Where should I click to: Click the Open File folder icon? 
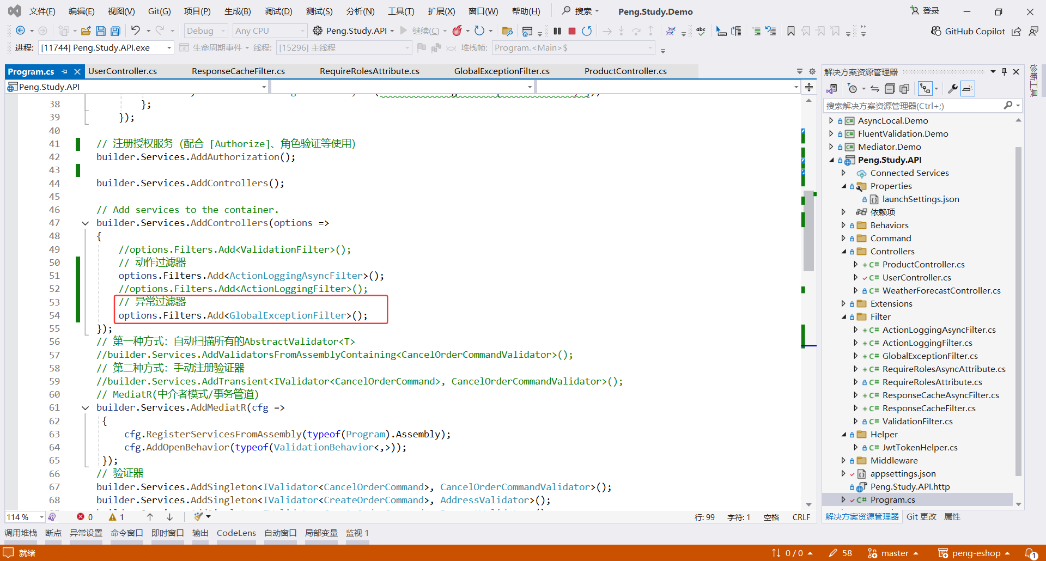(86, 31)
